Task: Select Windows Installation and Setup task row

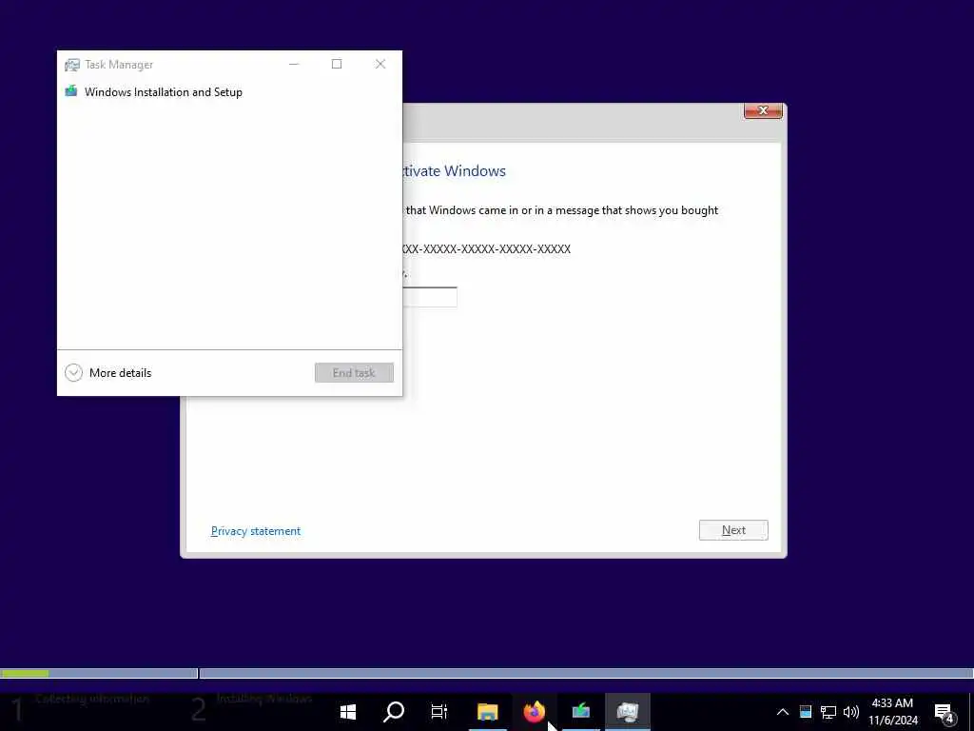Action: 229,92
